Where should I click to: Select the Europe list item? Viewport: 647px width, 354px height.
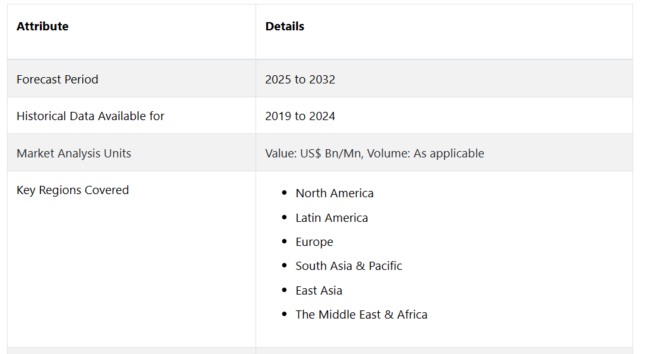[314, 242]
